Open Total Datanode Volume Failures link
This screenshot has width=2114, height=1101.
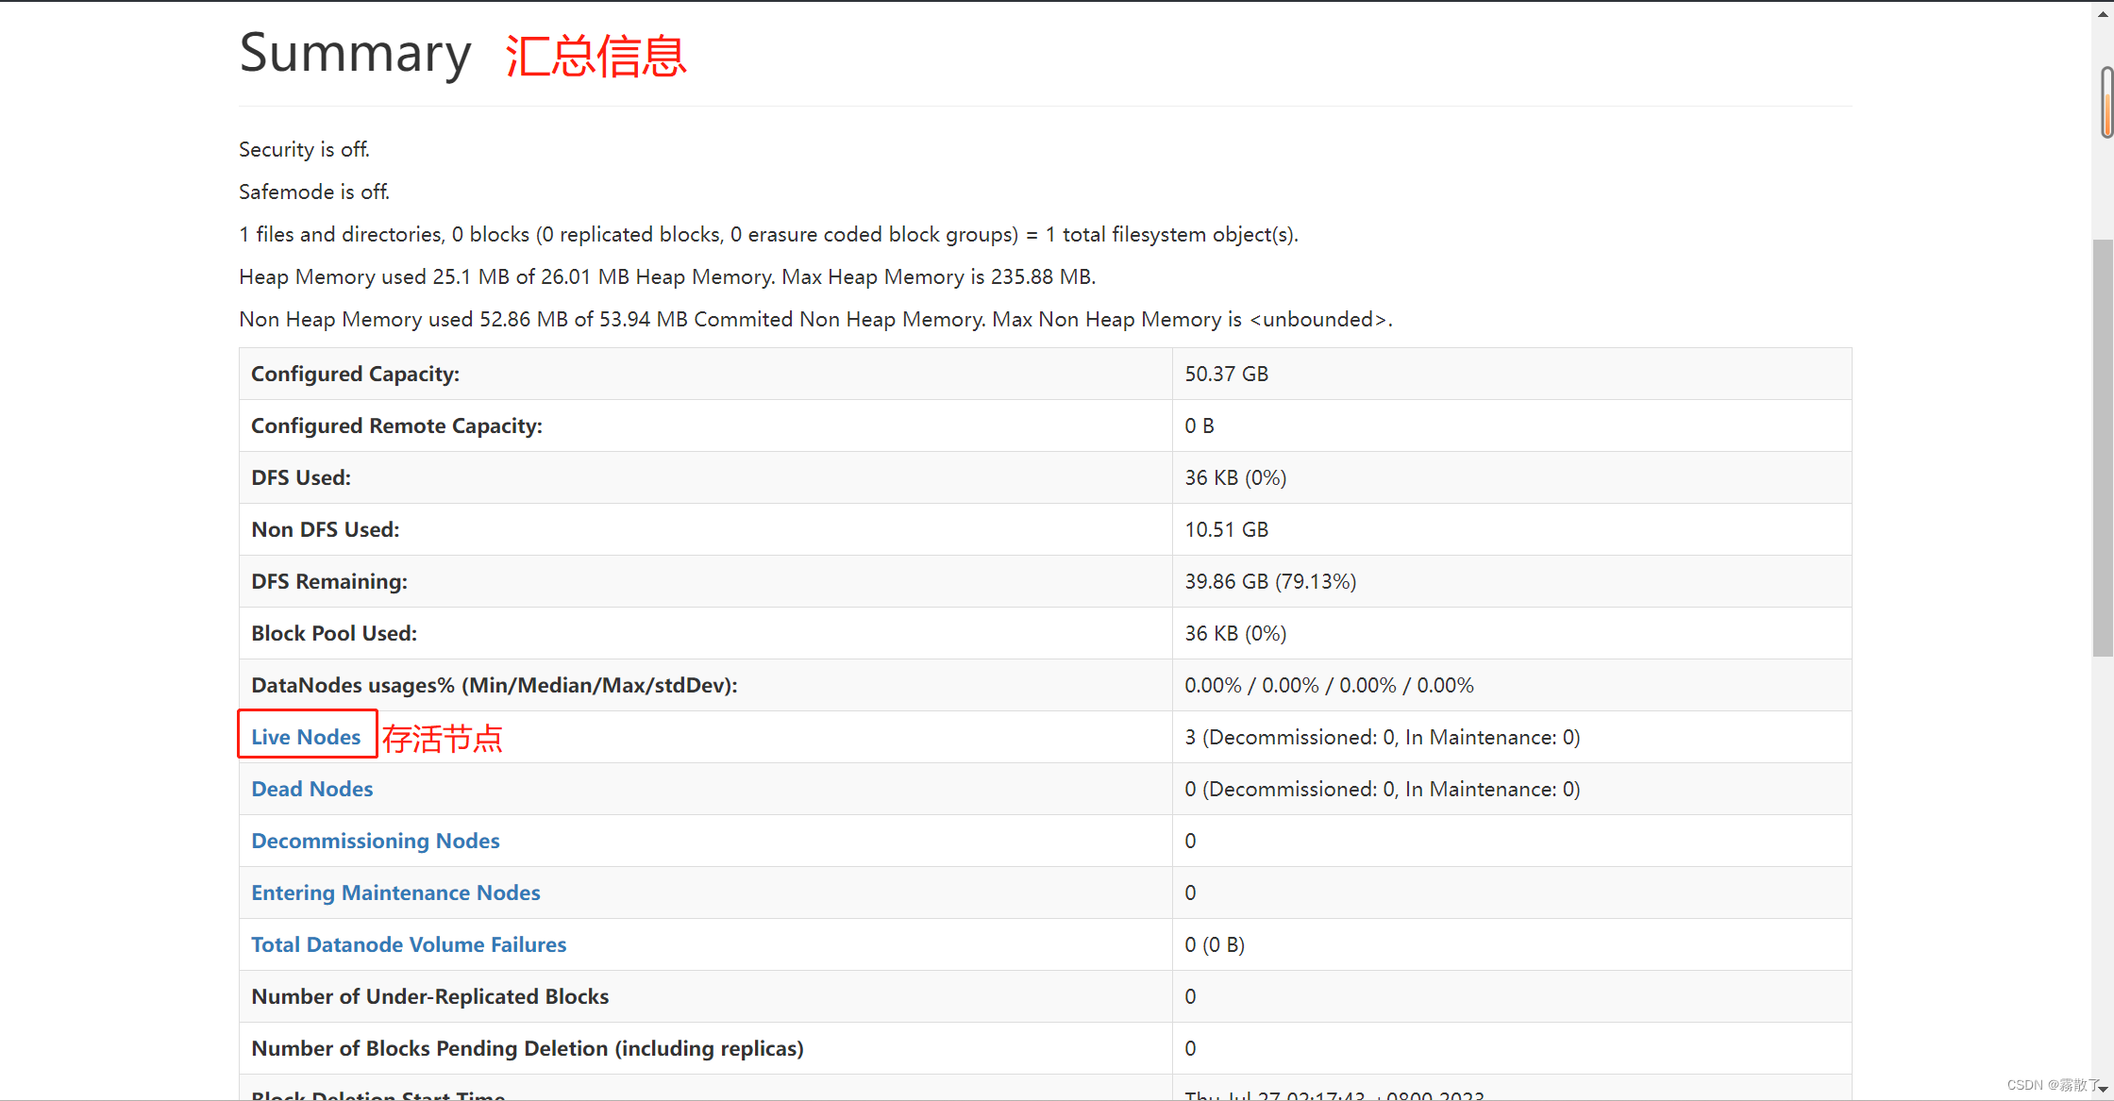409,944
